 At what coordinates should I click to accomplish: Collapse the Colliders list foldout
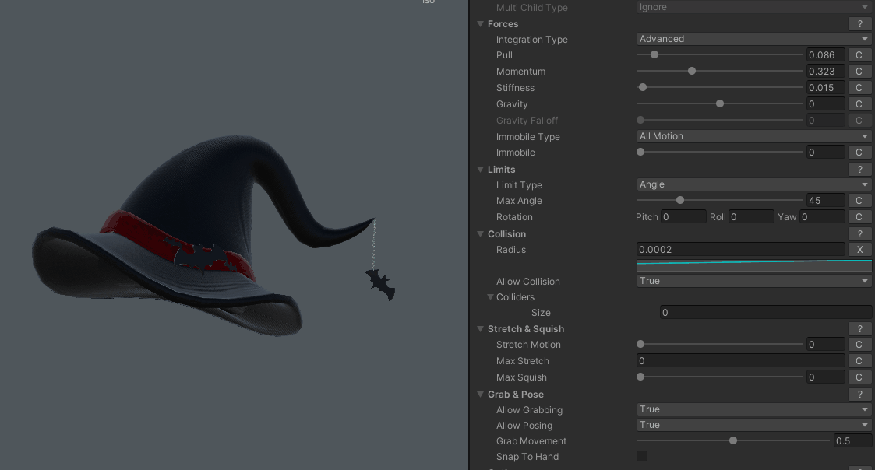click(x=490, y=297)
